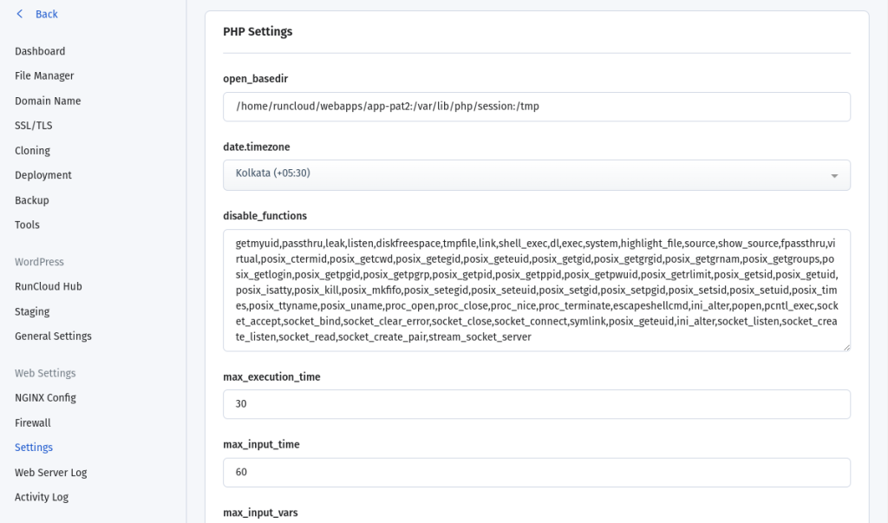Open the Backup section
The image size is (888, 523).
(32, 200)
